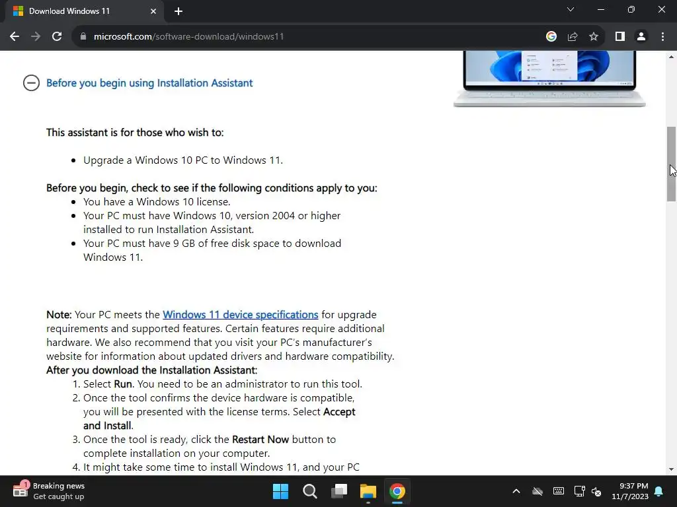
Task: Click the cloud sync tray icon
Action: point(537,491)
